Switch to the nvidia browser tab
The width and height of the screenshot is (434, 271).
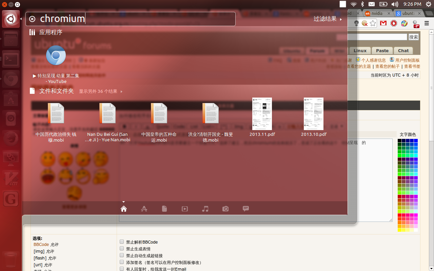[x=378, y=13]
